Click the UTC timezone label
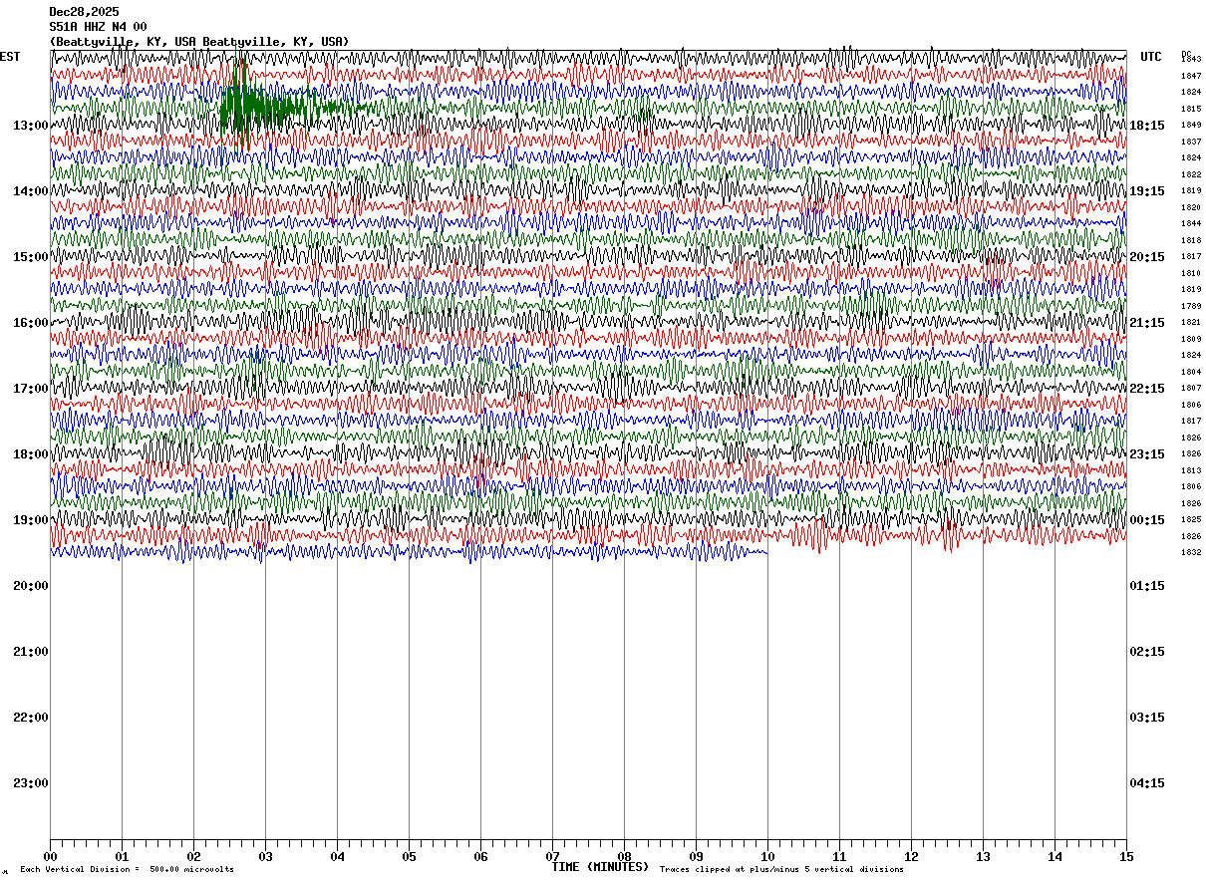The width and height of the screenshot is (1206, 883). [x=1151, y=57]
